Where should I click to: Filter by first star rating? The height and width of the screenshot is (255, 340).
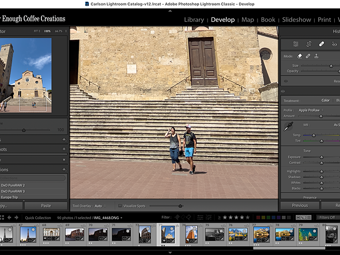225,217
